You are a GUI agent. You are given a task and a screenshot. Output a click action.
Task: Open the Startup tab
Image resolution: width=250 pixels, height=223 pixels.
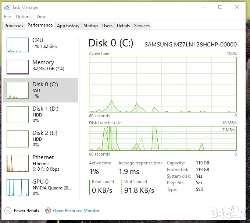coord(91,26)
